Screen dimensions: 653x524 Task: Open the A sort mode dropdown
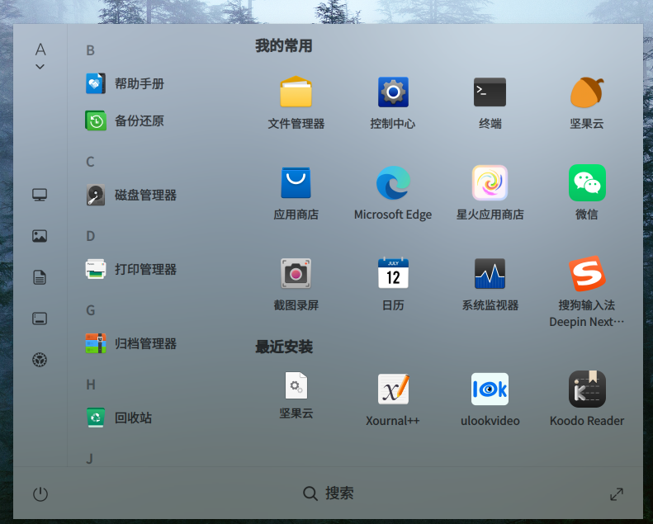40,56
